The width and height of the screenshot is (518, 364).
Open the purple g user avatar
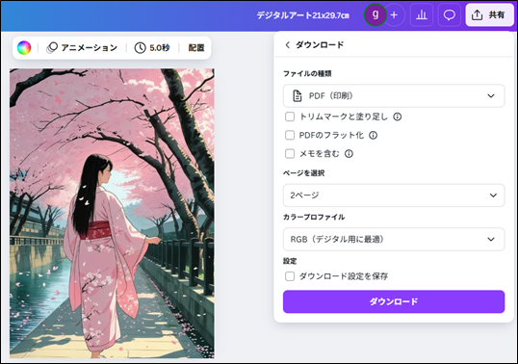point(375,14)
